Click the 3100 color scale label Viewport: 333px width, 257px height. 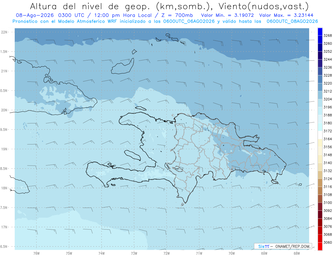pyautogui.click(x=328, y=203)
